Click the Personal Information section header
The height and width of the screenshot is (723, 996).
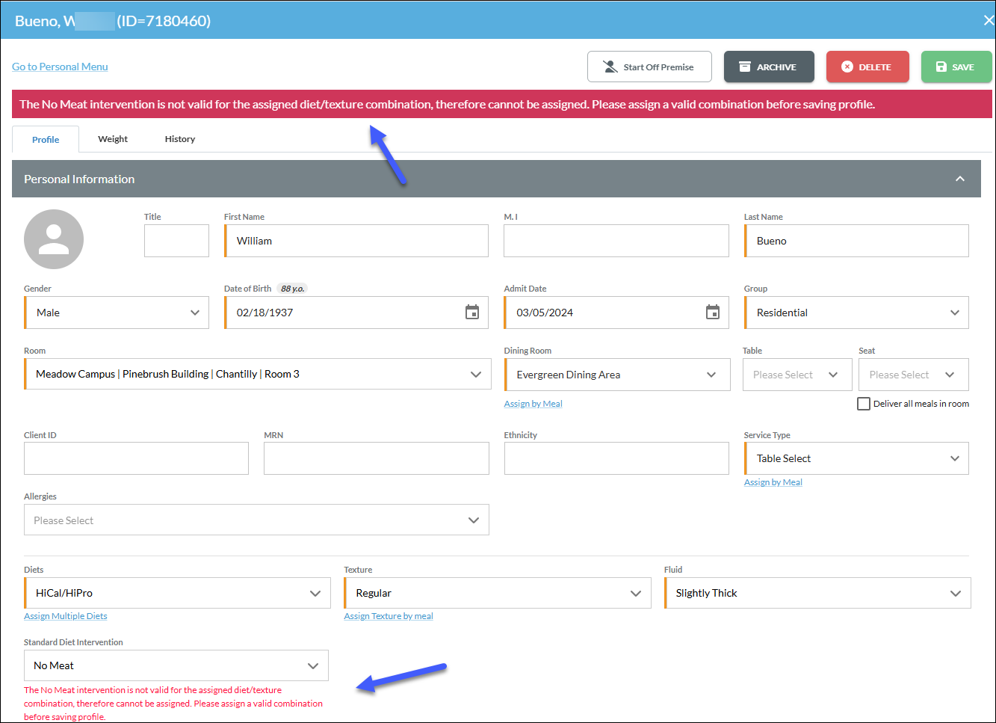pos(496,179)
